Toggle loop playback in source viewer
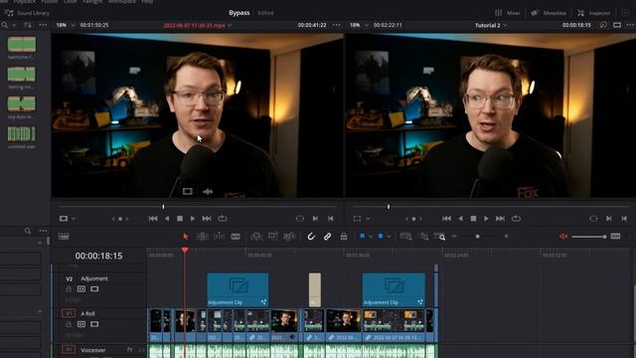The height and width of the screenshot is (358, 636). coord(223,219)
